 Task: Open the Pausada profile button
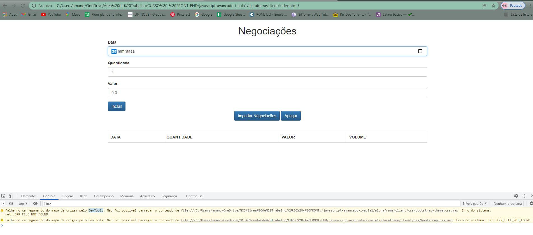pos(513,6)
